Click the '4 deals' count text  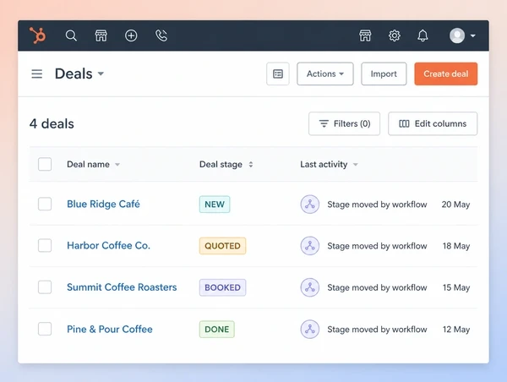click(52, 124)
